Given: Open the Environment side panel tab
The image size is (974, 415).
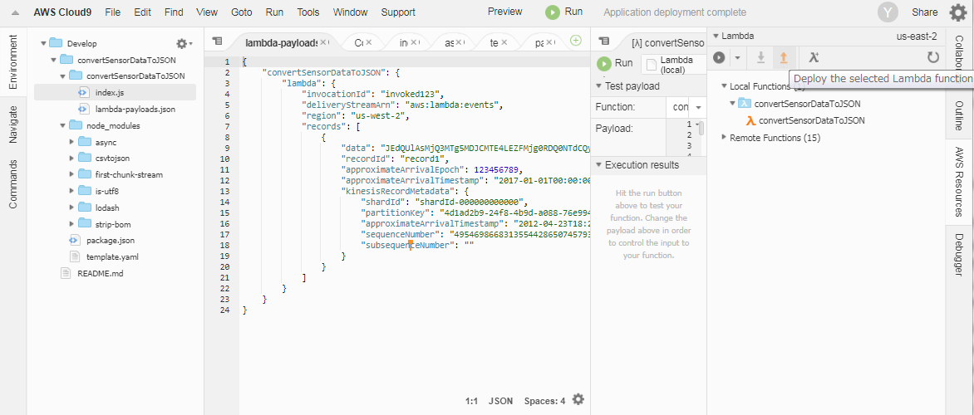Looking at the screenshot, I should [13, 62].
